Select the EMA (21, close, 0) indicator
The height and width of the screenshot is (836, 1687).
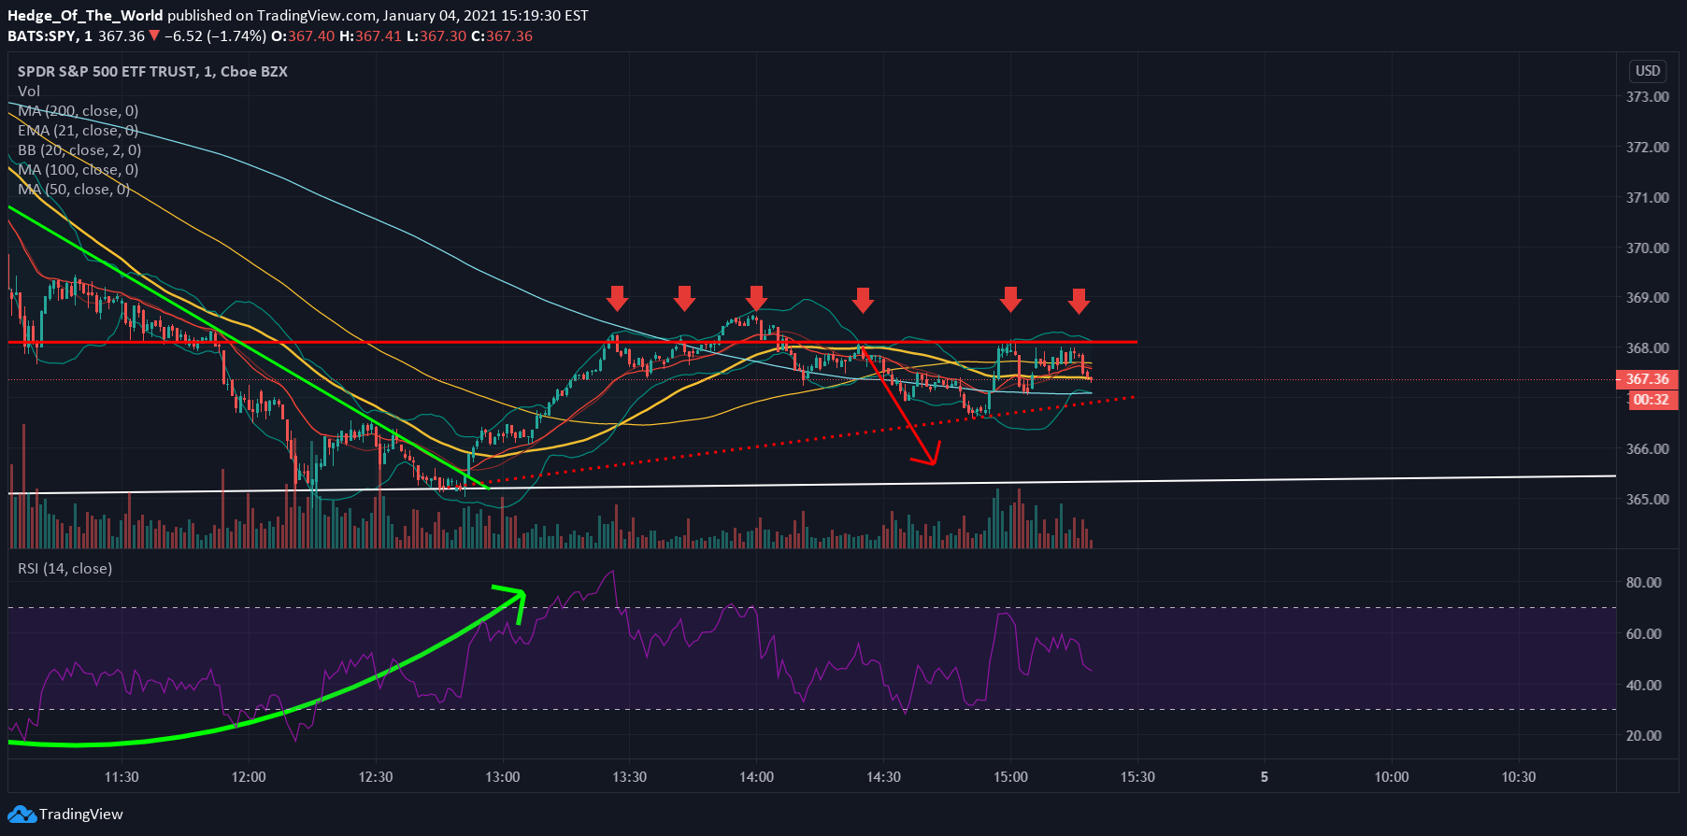(x=79, y=131)
